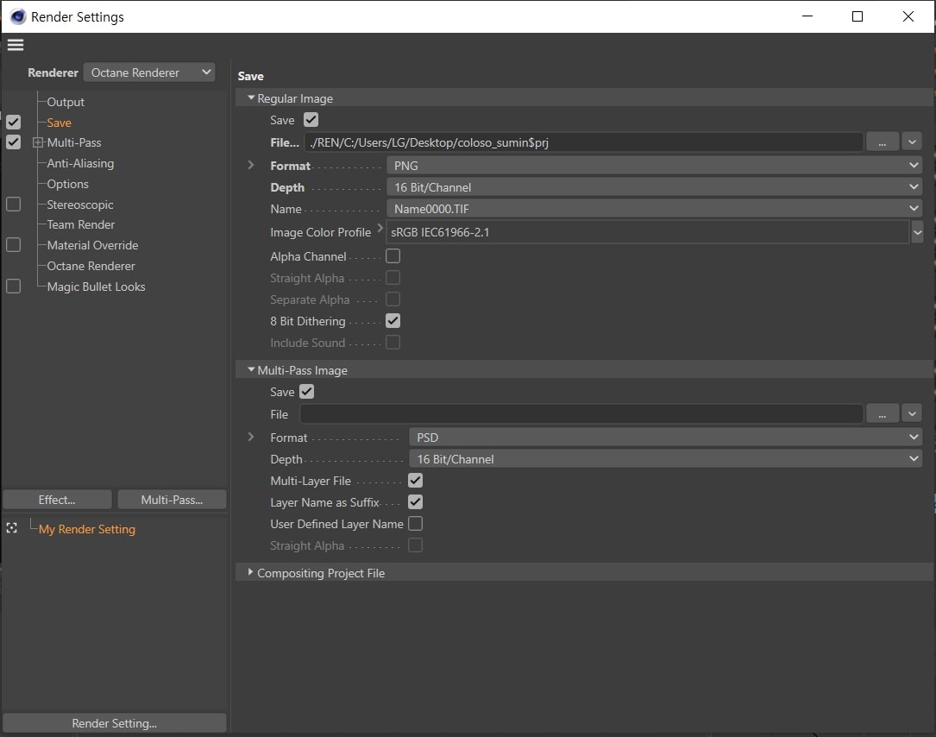Viewport: 936px width, 737px height.
Task: Open Regular Image Depth dropdown
Action: [x=654, y=187]
